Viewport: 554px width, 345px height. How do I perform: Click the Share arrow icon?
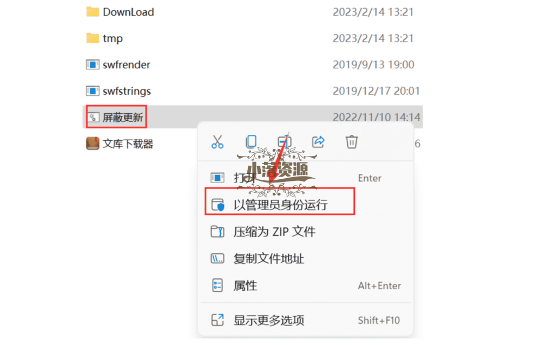[x=318, y=142]
